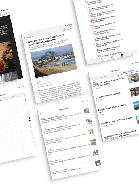Tap the back arrow on Últimas alertas screen
This screenshot has height=185, width=139.
pos(41,114)
